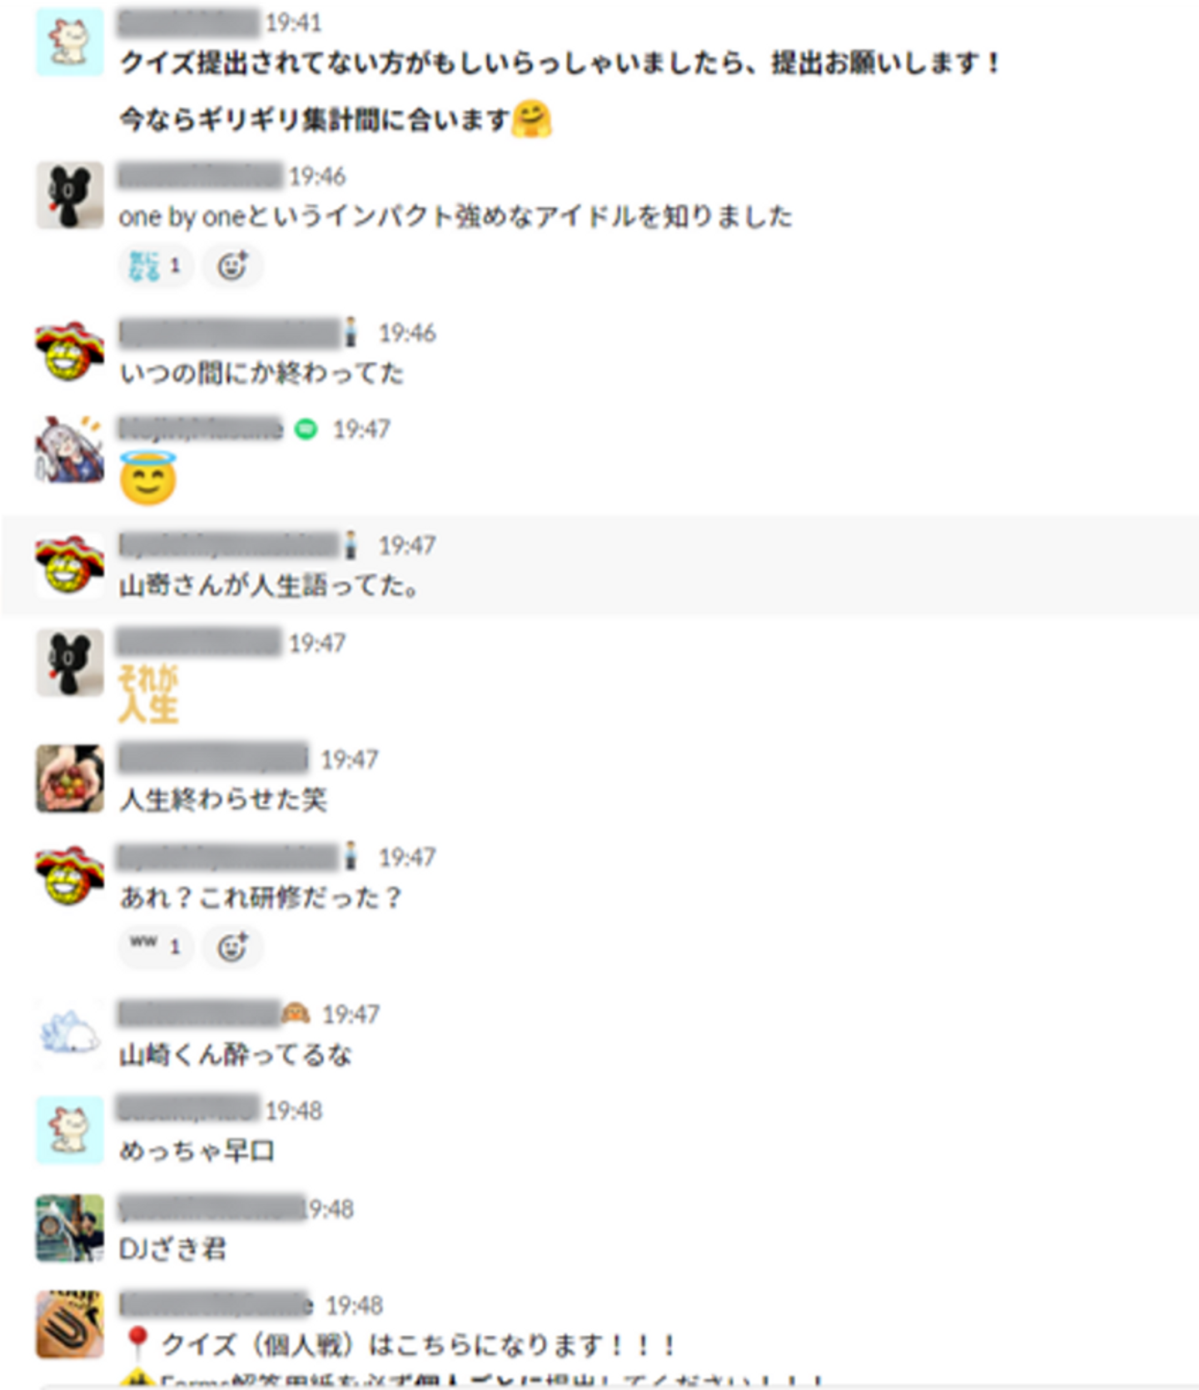Click the blurred username above 人生終わらせた笑
The width and height of the screenshot is (1199, 1390).
pyautogui.click(x=214, y=759)
